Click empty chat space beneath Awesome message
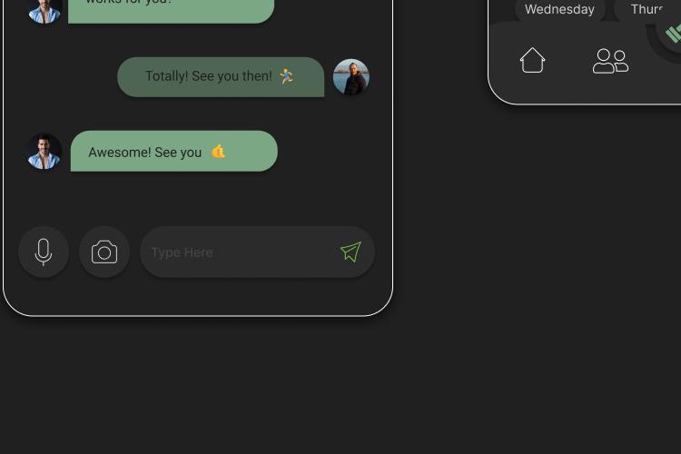The height and width of the screenshot is (454, 681). [198, 198]
